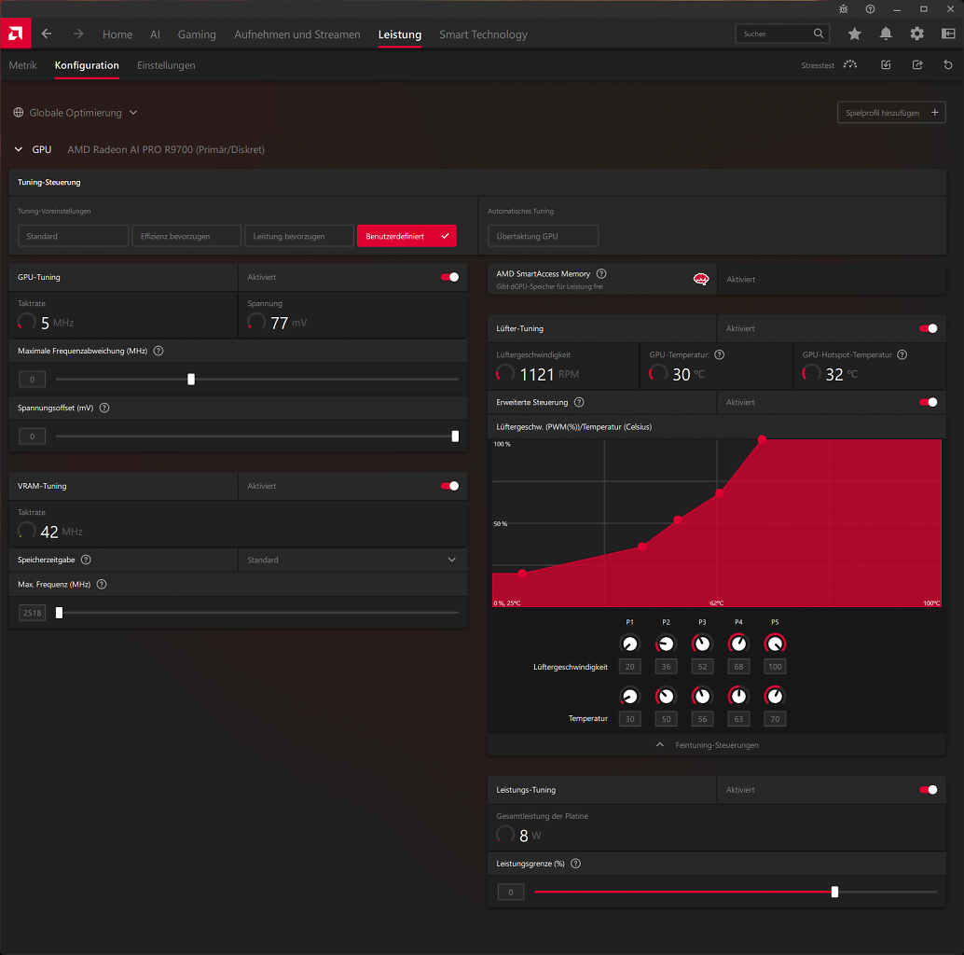Viewport: 964px width, 955px height.
Task: Click the globe icon near Globale Optimierung
Action: (x=19, y=113)
